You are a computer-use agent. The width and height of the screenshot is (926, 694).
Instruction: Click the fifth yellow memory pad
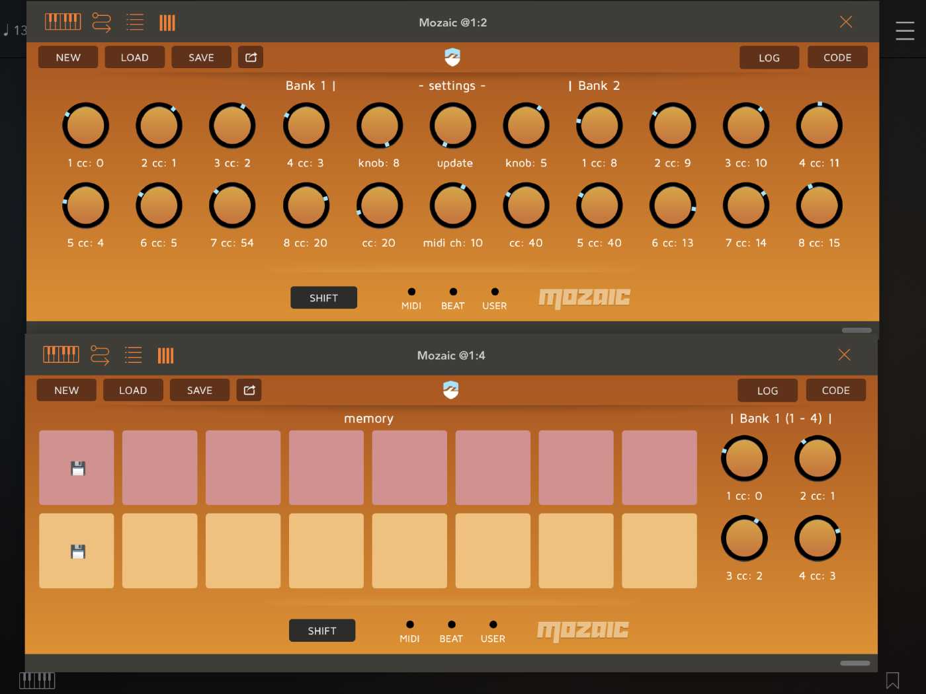tap(410, 551)
